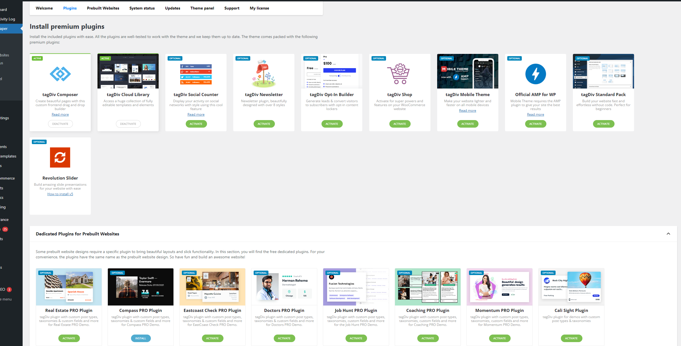
Task: Activate the Job Hunt PRO Plugin
Action: click(x=356, y=338)
